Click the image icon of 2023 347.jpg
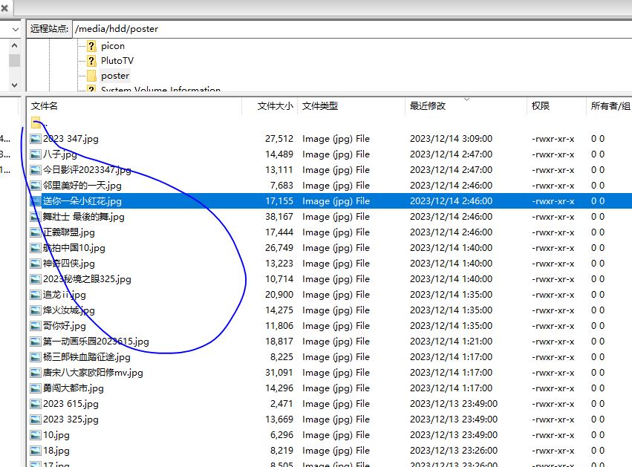Screen dimensions: 632x467 pyautogui.click(x=36, y=139)
